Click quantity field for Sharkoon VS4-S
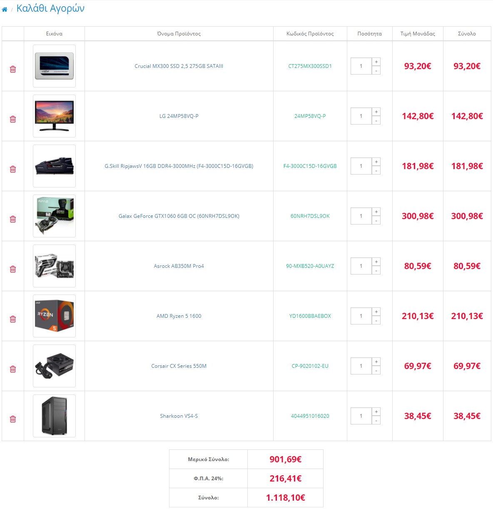Image resolution: width=493 pixels, height=509 pixels. 361,416
